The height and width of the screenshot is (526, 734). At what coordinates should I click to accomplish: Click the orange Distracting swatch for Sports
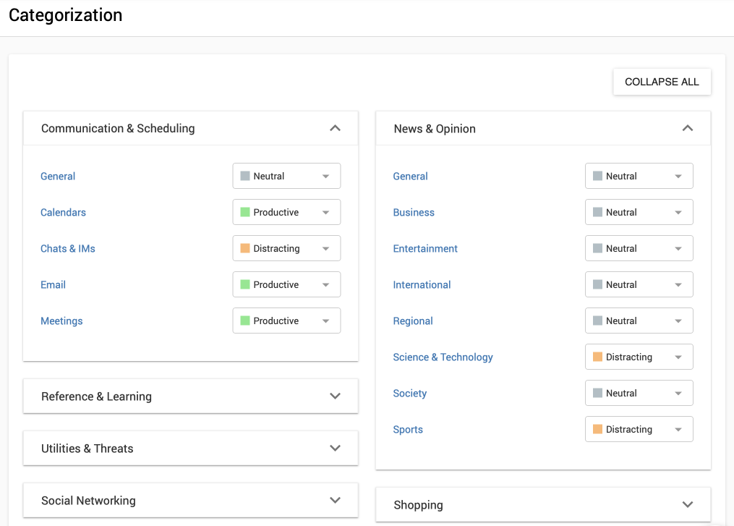pos(597,429)
